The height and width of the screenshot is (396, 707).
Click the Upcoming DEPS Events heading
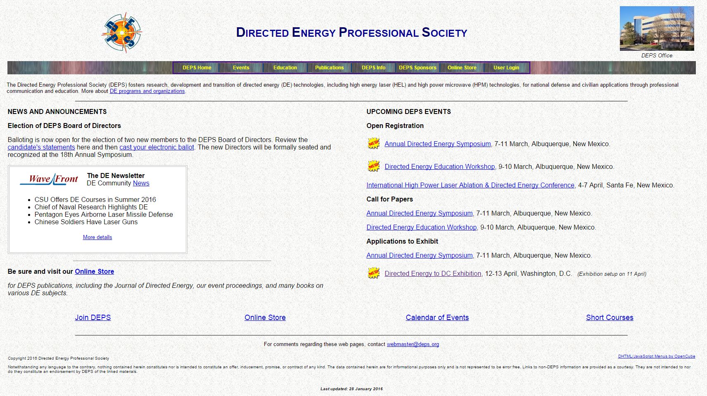tap(409, 112)
